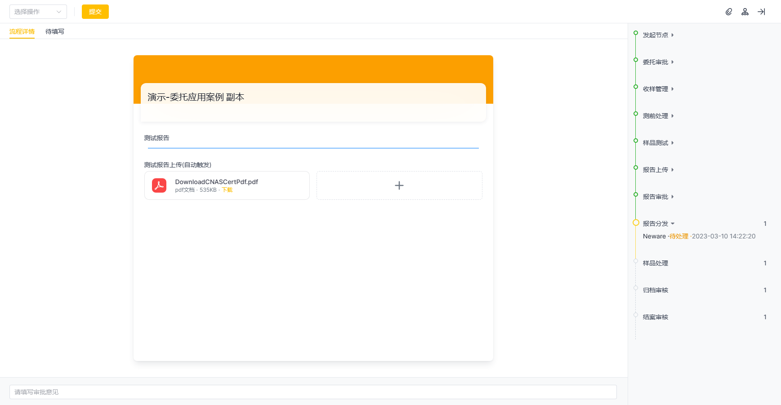Image resolution: width=781 pixels, height=405 pixels.
Task: Click the 测试报告 section heading
Action: click(x=156, y=138)
